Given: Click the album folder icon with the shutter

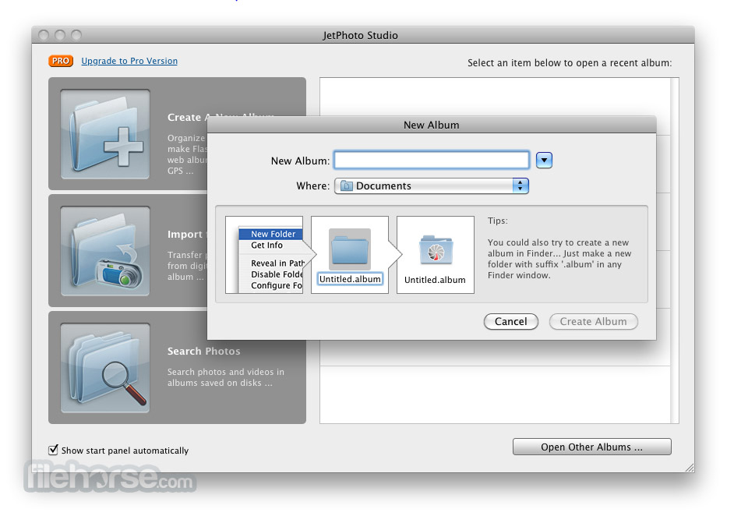Looking at the screenshot, I should pyautogui.click(x=436, y=249).
